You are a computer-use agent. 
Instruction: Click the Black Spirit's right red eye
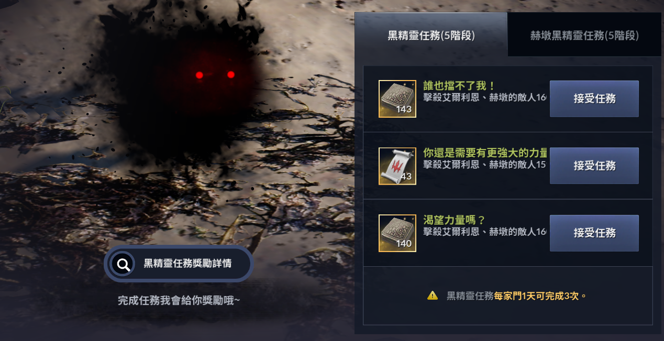coord(231,75)
